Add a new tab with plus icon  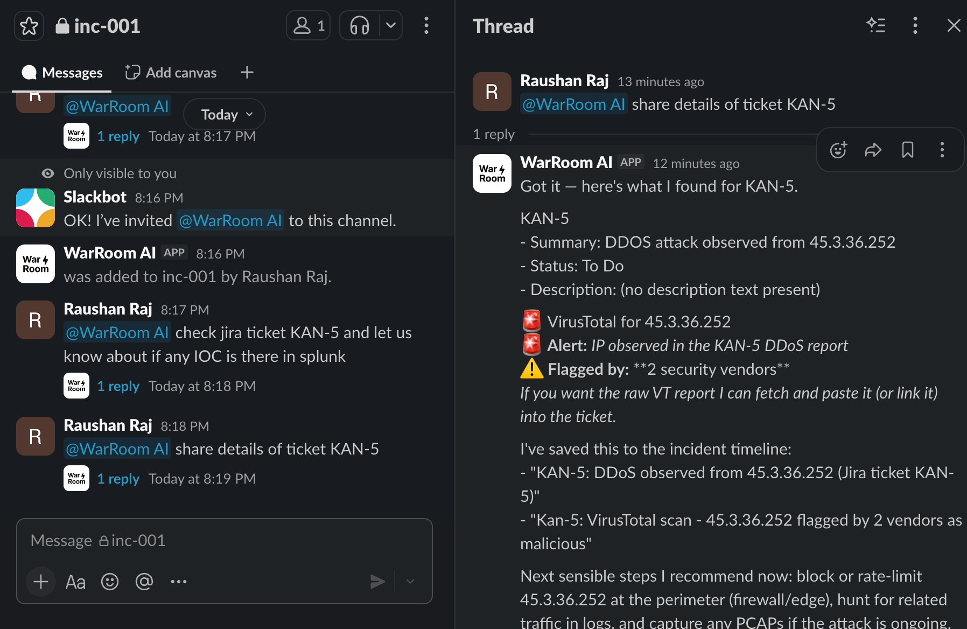pos(247,72)
